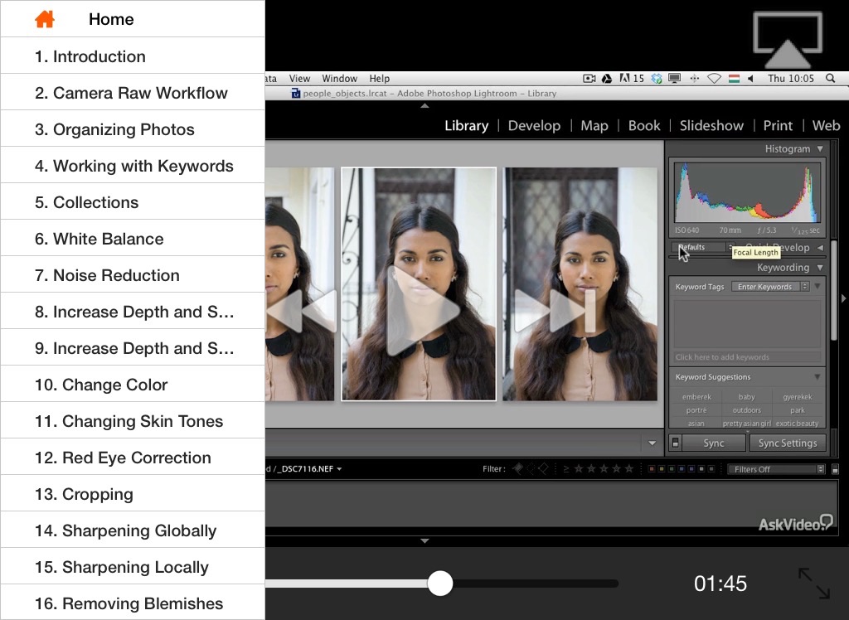Enter fullscreen with expand arrows icon
The image size is (849, 620).
[x=813, y=584]
